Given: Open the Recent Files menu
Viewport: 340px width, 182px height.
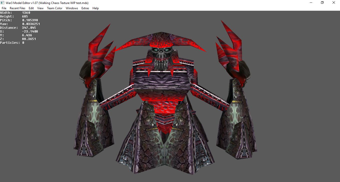Looking at the screenshot, I should (17, 8).
